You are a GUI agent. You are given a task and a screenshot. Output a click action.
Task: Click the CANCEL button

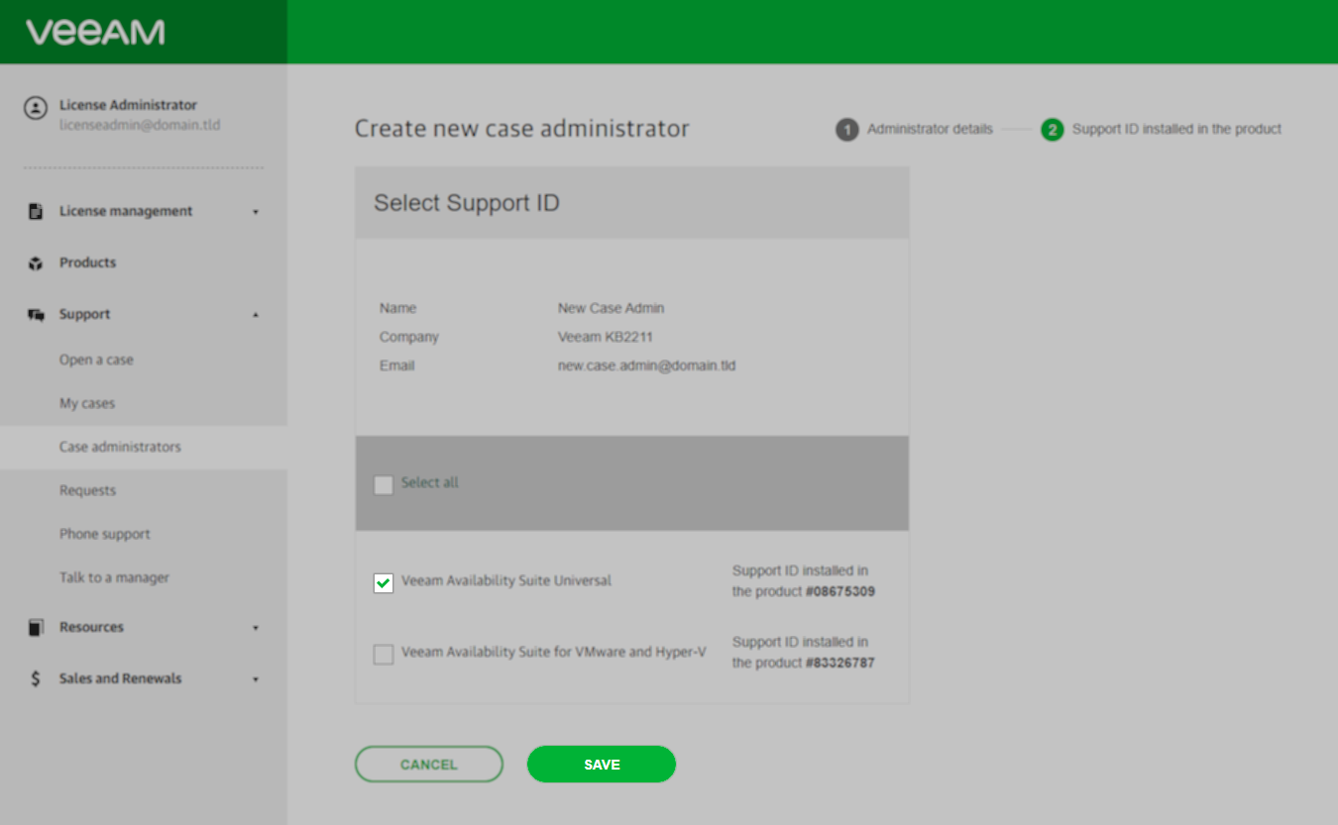coord(429,765)
